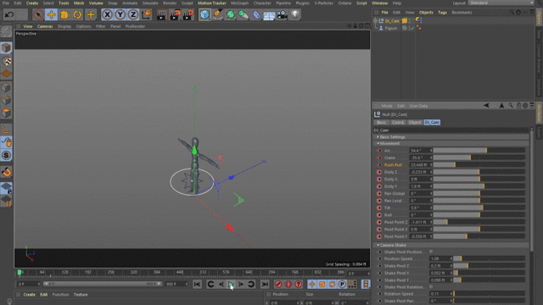Viewport: 543px width, 305px height.
Task: Click the Planar Workplane grid icon
Action: point(6,188)
